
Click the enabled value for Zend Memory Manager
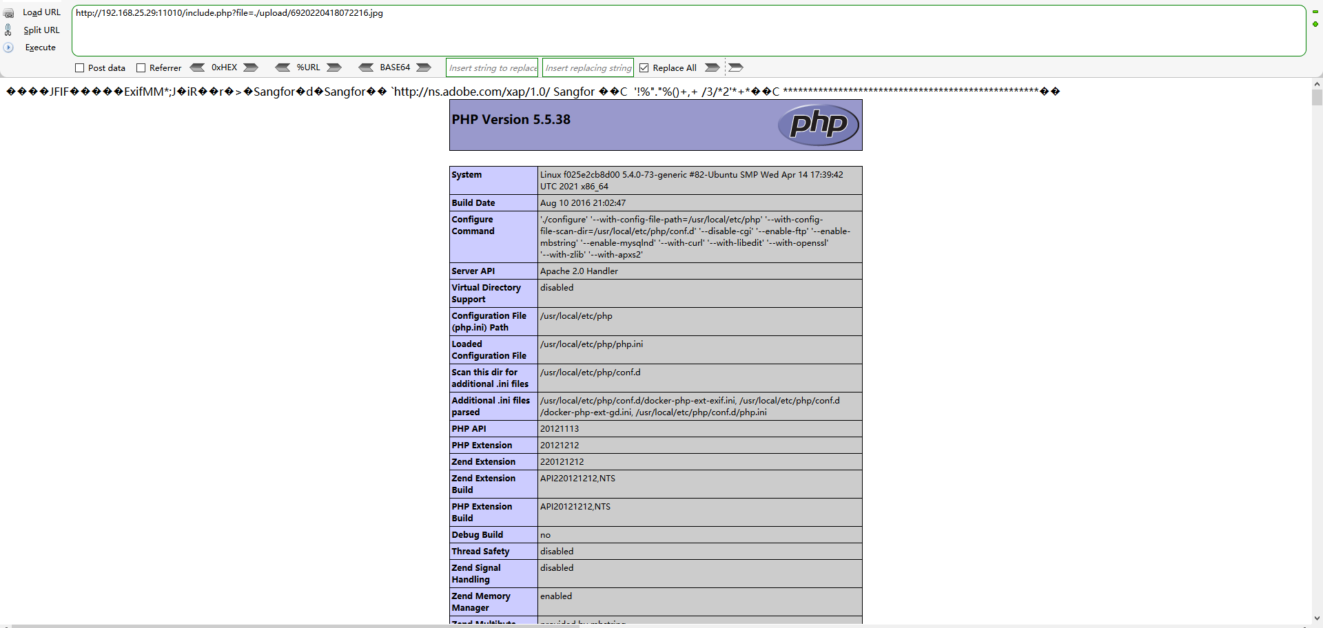click(556, 596)
